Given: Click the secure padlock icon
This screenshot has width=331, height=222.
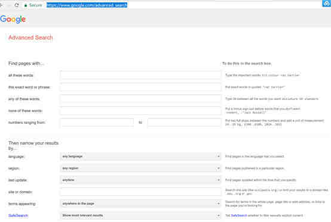Looking at the screenshot, I should coord(26,5).
